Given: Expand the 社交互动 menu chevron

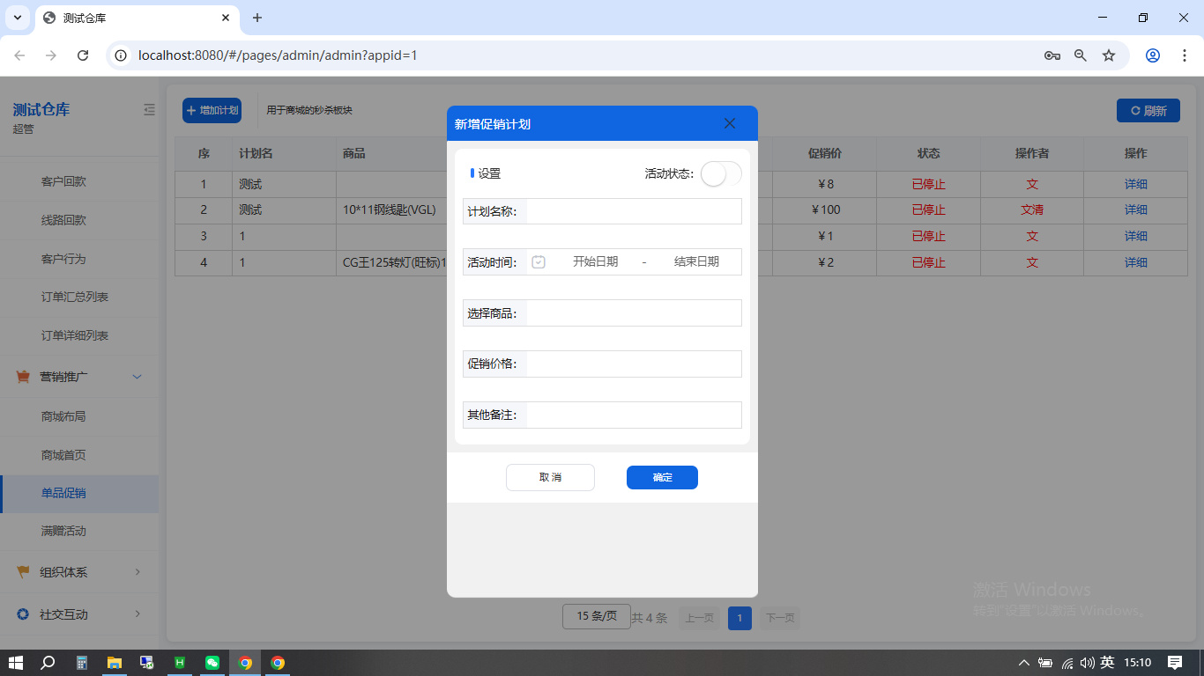Looking at the screenshot, I should (137, 614).
